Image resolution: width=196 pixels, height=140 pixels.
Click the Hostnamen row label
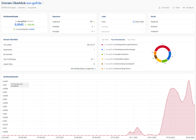point(8,49)
